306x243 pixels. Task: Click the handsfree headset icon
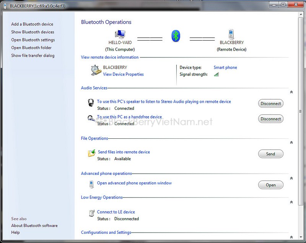pos(91,118)
